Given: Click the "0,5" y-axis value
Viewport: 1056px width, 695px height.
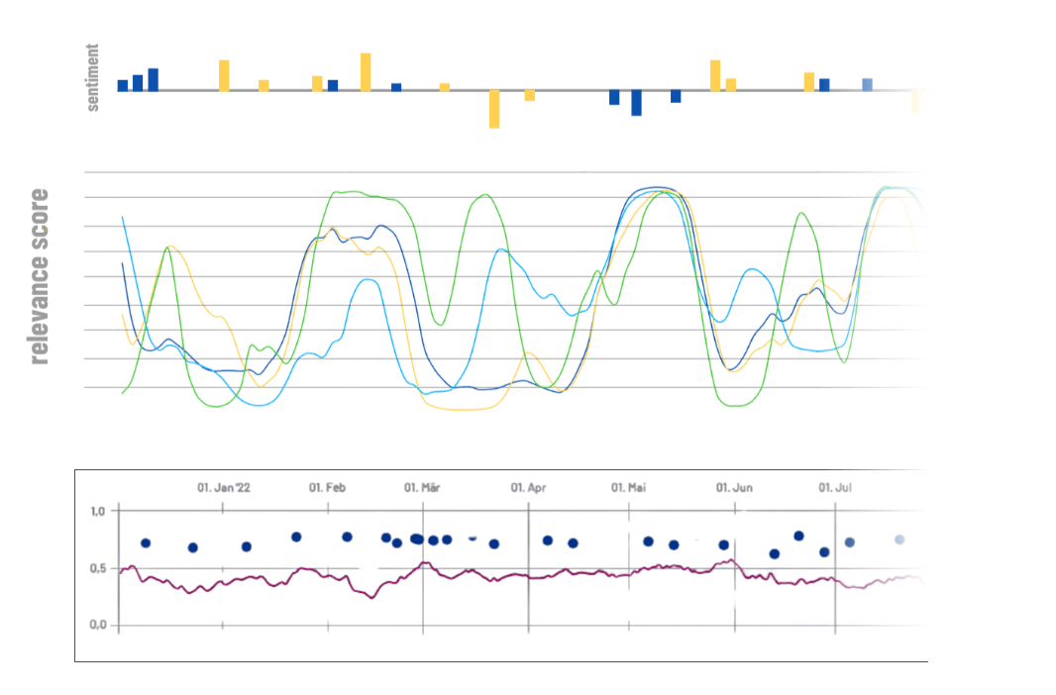Looking at the screenshot, I should pyautogui.click(x=97, y=568).
